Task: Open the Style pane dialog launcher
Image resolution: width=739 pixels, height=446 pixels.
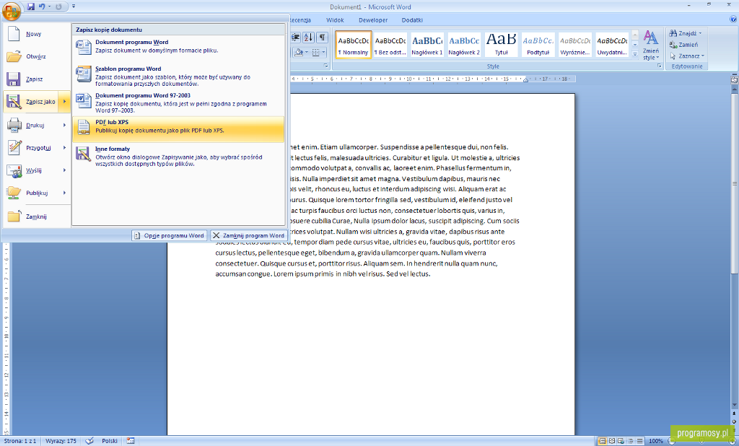Action: click(x=660, y=66)
